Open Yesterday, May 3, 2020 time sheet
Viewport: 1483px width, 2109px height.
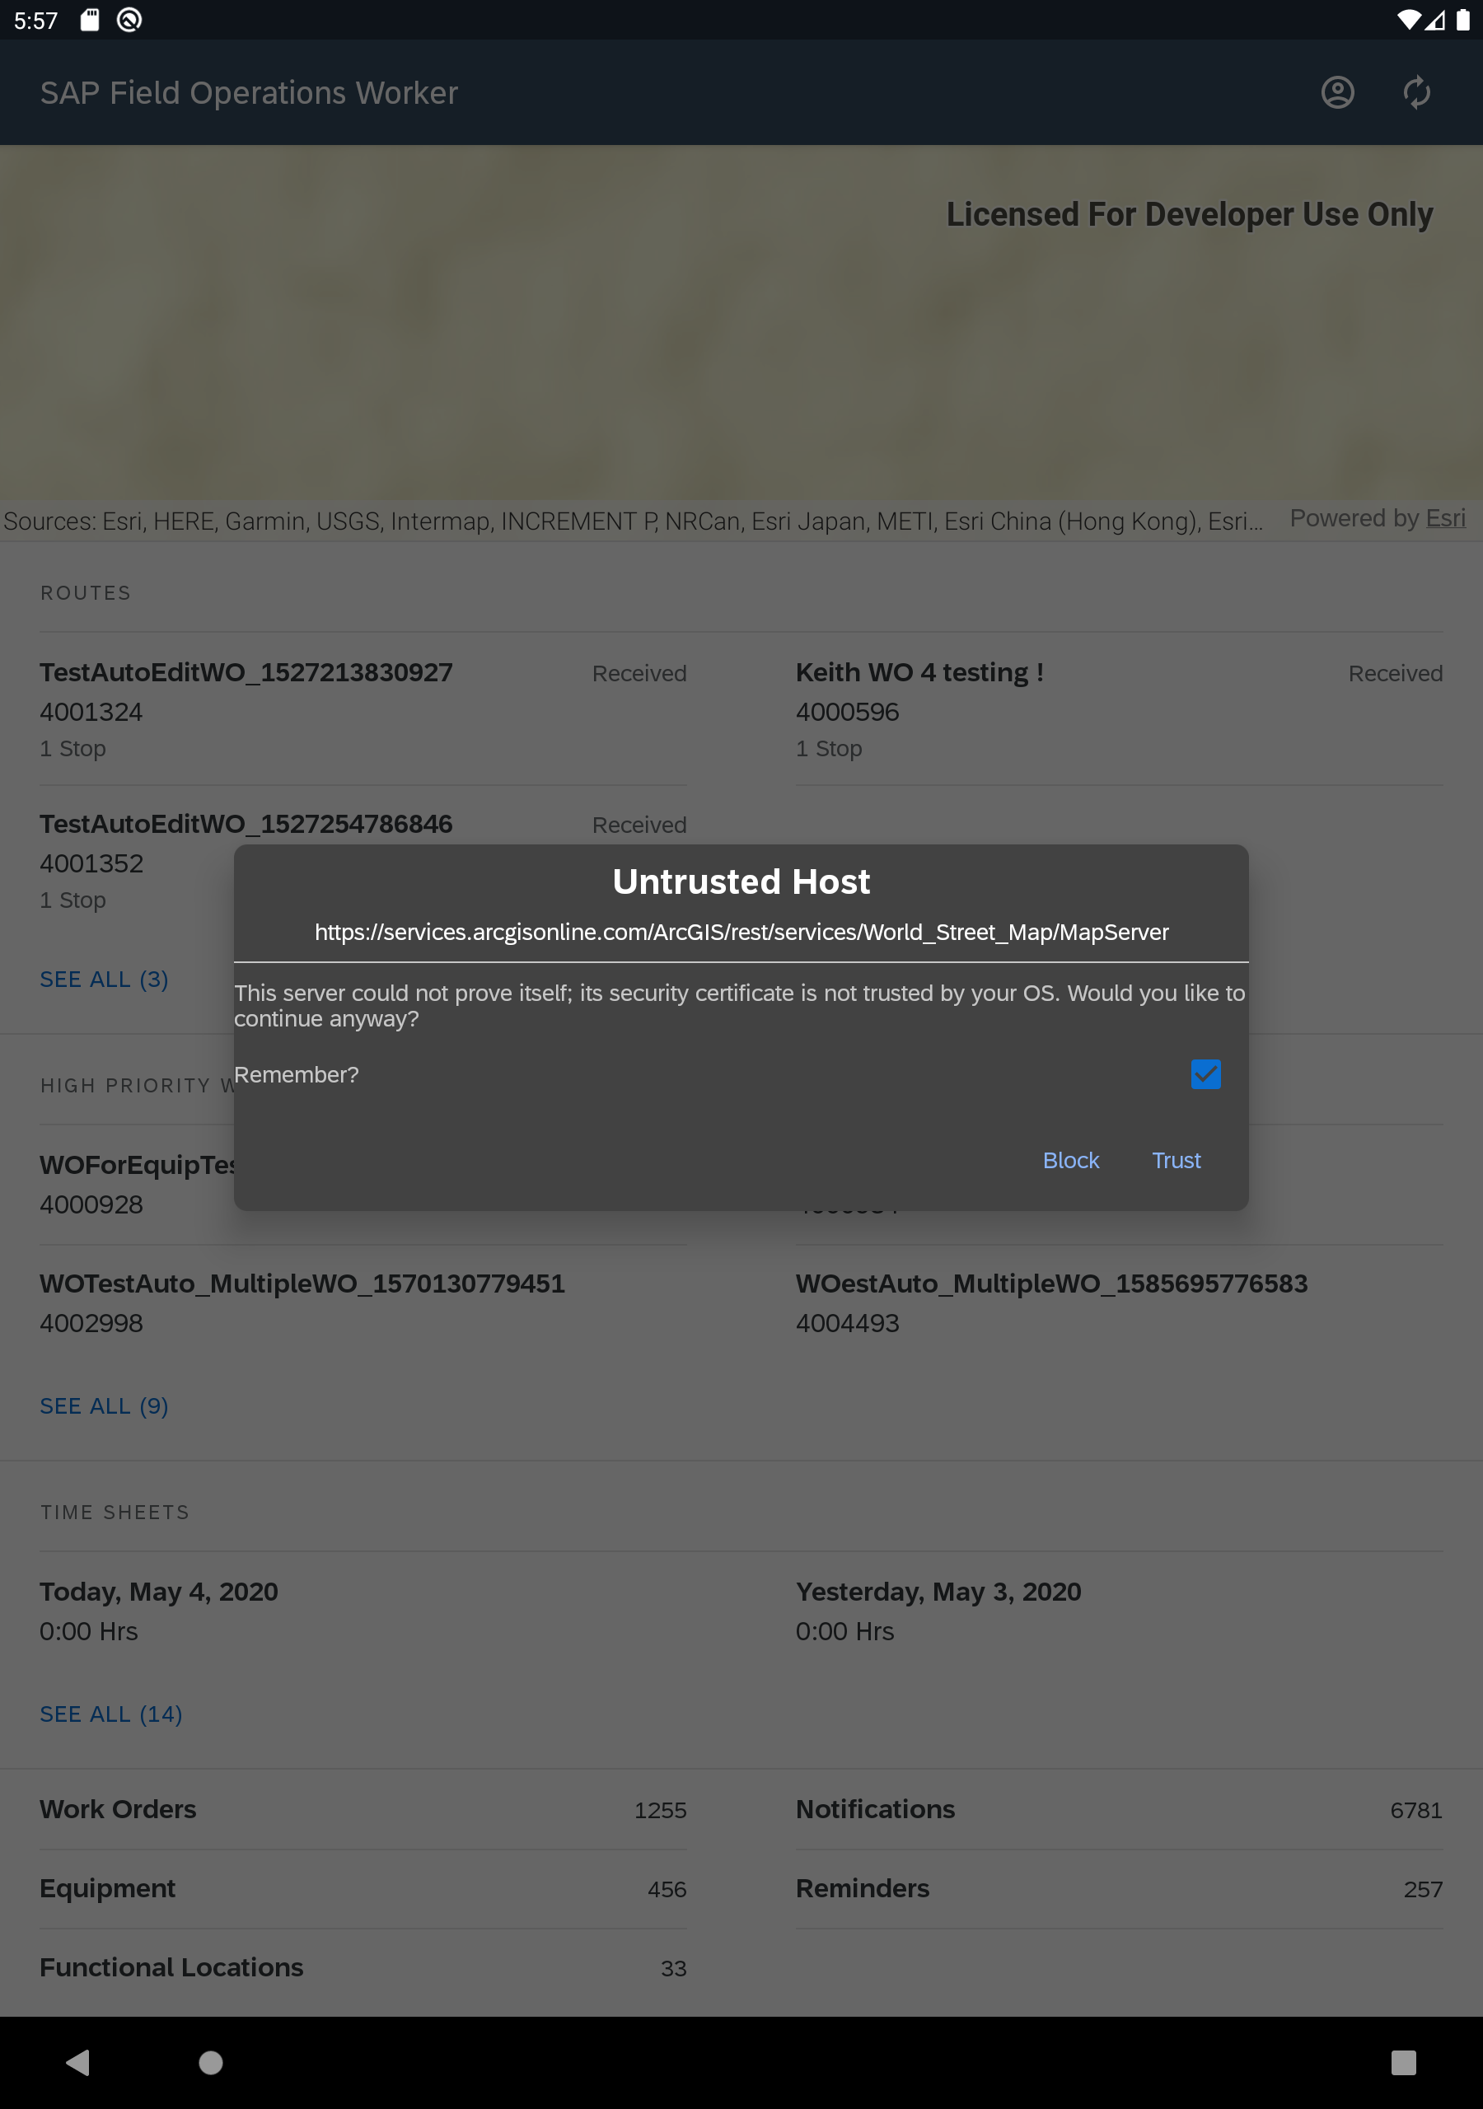tap(1119, 1611)
